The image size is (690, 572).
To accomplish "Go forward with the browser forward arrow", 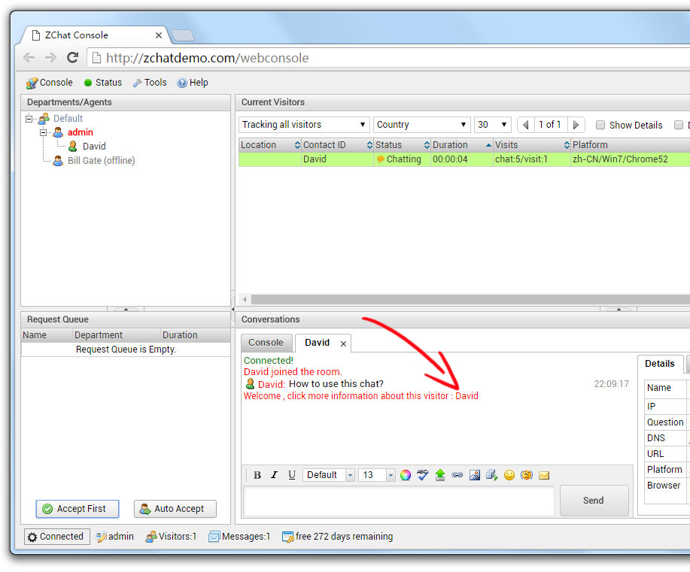I will click(x=50, y=58).
